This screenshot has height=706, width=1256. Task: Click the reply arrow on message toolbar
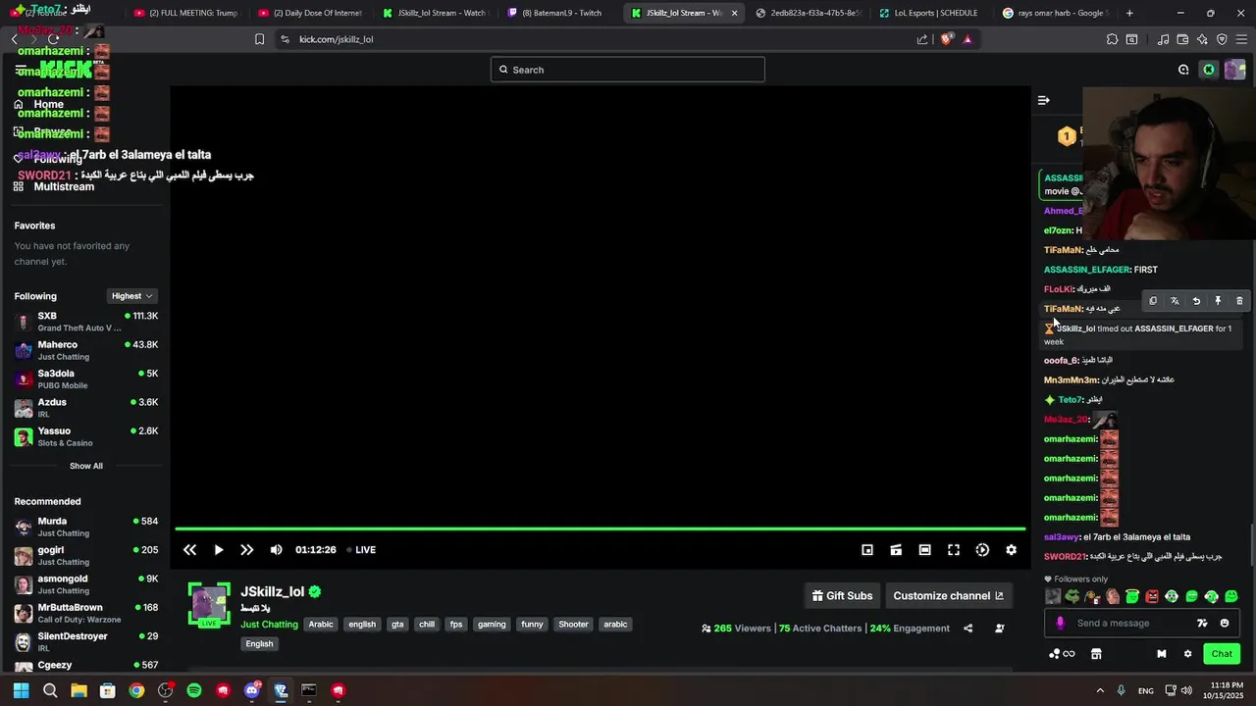(1196, 301)
